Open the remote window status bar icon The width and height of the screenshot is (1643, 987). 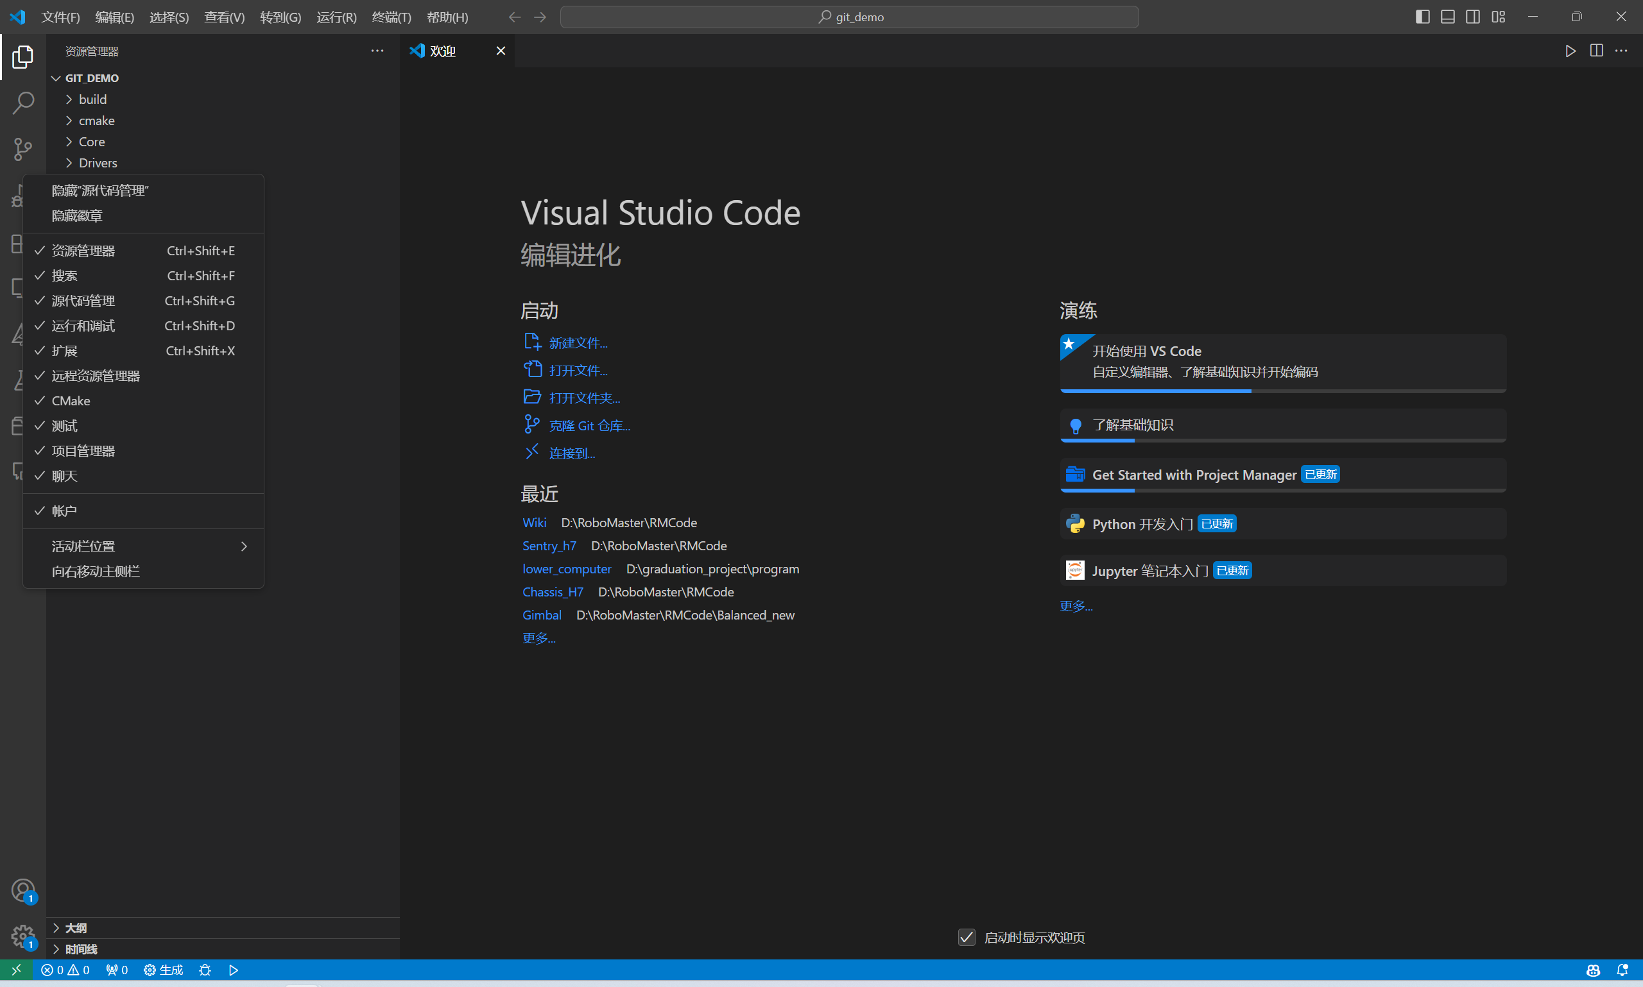[16, 970]
